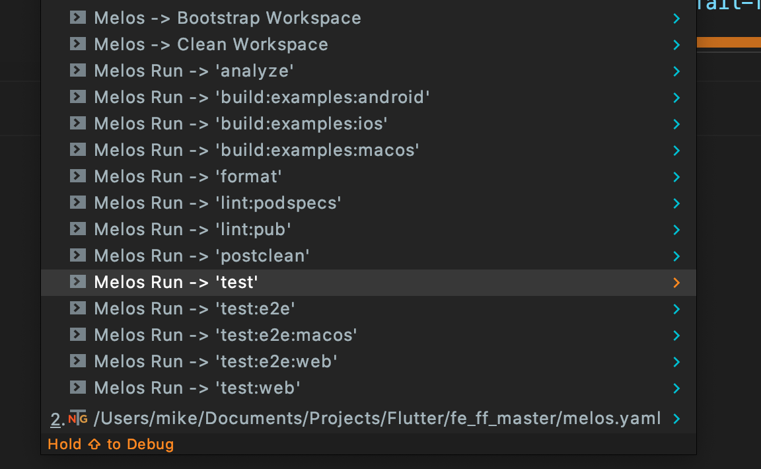Select Melos Run 'test:web' text

pos(198,388)
